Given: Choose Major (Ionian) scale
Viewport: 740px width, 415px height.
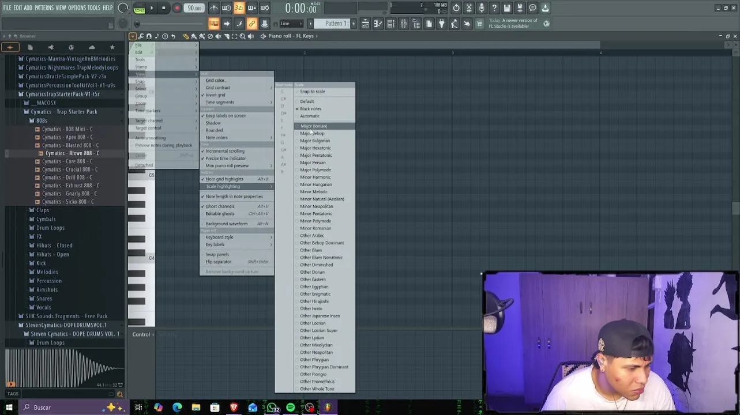Looking at the screenshot, I should click(325, 126).
